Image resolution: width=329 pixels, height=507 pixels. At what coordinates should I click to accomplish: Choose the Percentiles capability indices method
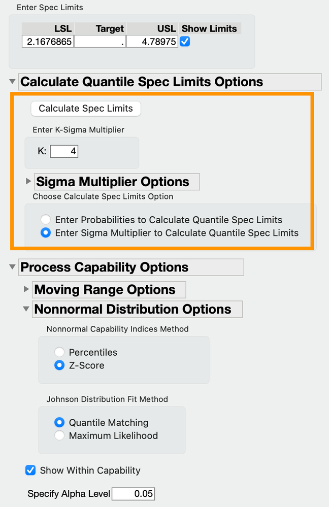[x=60, y=352]
